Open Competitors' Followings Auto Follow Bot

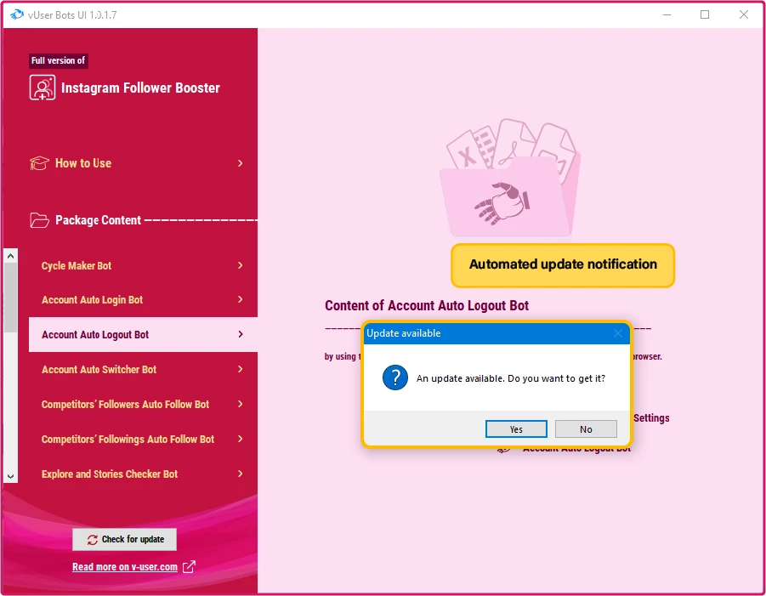(x=143, y=439)
